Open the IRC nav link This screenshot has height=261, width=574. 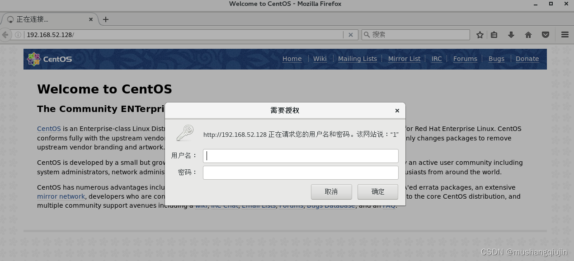[x=437, y=59]
